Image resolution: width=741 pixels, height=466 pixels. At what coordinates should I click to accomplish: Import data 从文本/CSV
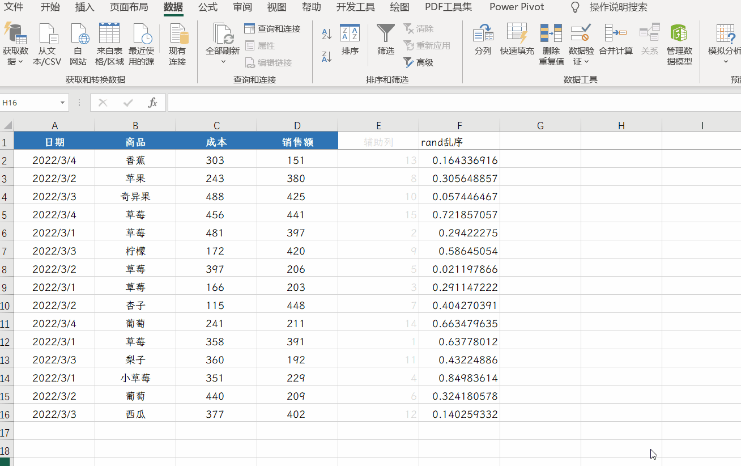pyautogui.click(x=47, y=45)
